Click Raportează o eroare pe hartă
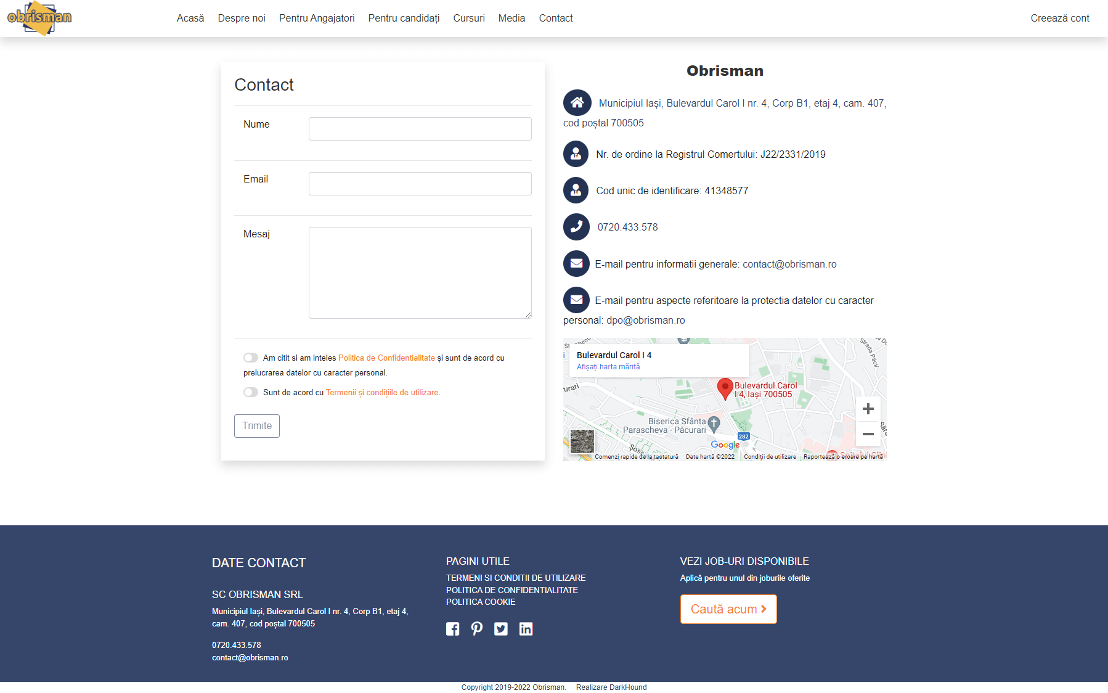Viewport: 1108px width, 693px height. pyautogui.click(x=843, y=457)
